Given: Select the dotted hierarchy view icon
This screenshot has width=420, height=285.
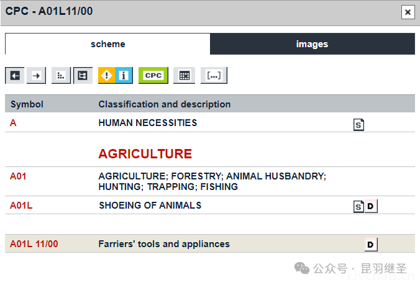Looking at the screenshot, I should 61,76.
